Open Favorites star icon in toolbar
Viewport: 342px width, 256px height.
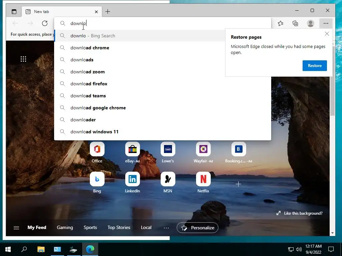point(281,23)
